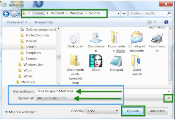Select the PrivacIE folder in the tree
This screenshot has width=175, height=119.
pyautogui.click(x=29, y=41)
